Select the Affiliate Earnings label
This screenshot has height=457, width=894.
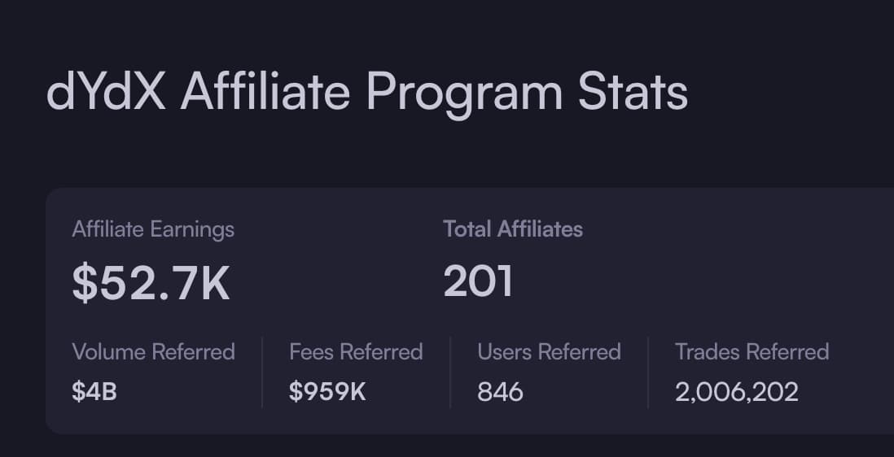(x=153, y=229)
